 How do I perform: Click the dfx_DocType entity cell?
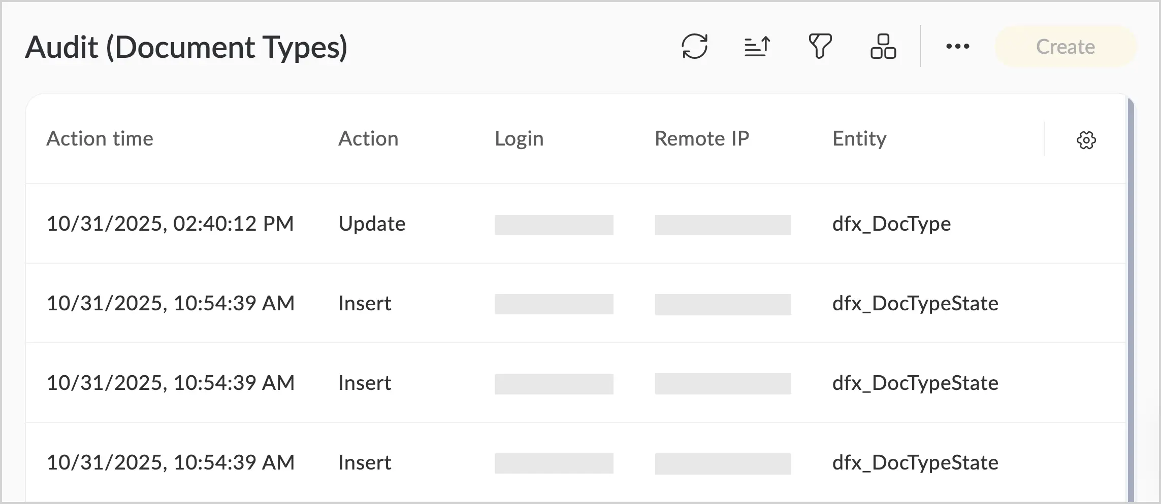891,224
